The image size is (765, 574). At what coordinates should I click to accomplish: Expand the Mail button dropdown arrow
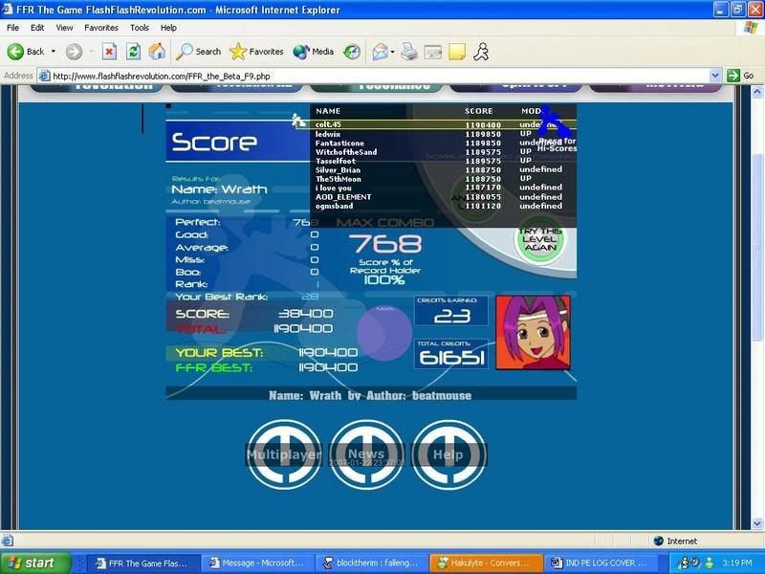tap(392, 52)
